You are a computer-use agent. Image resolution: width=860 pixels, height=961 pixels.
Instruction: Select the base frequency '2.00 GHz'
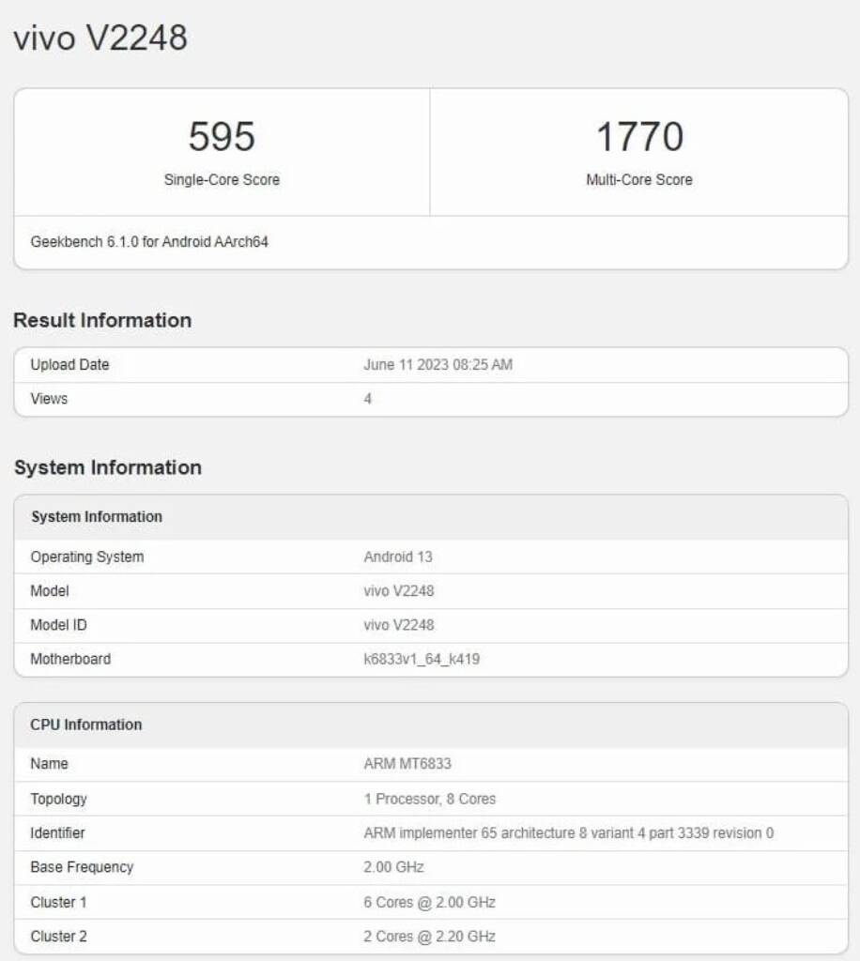[x=393, y=867]
